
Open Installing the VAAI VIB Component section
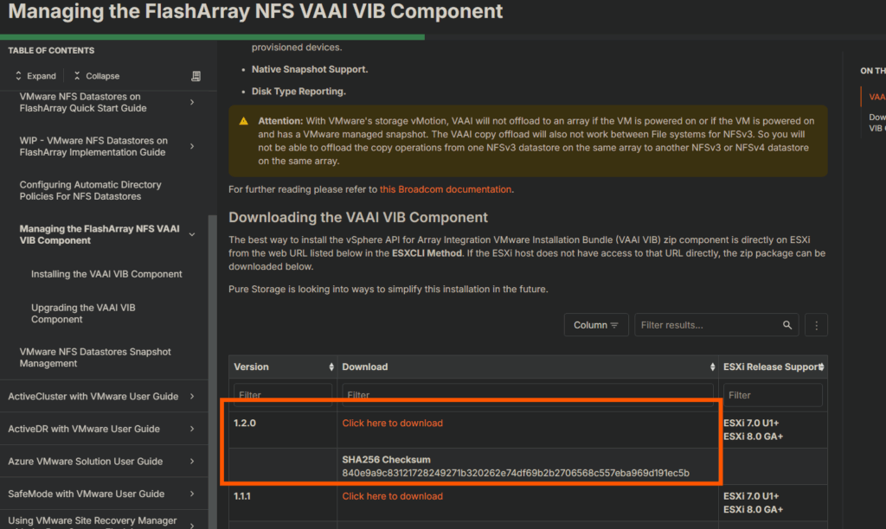pos(106,274)
